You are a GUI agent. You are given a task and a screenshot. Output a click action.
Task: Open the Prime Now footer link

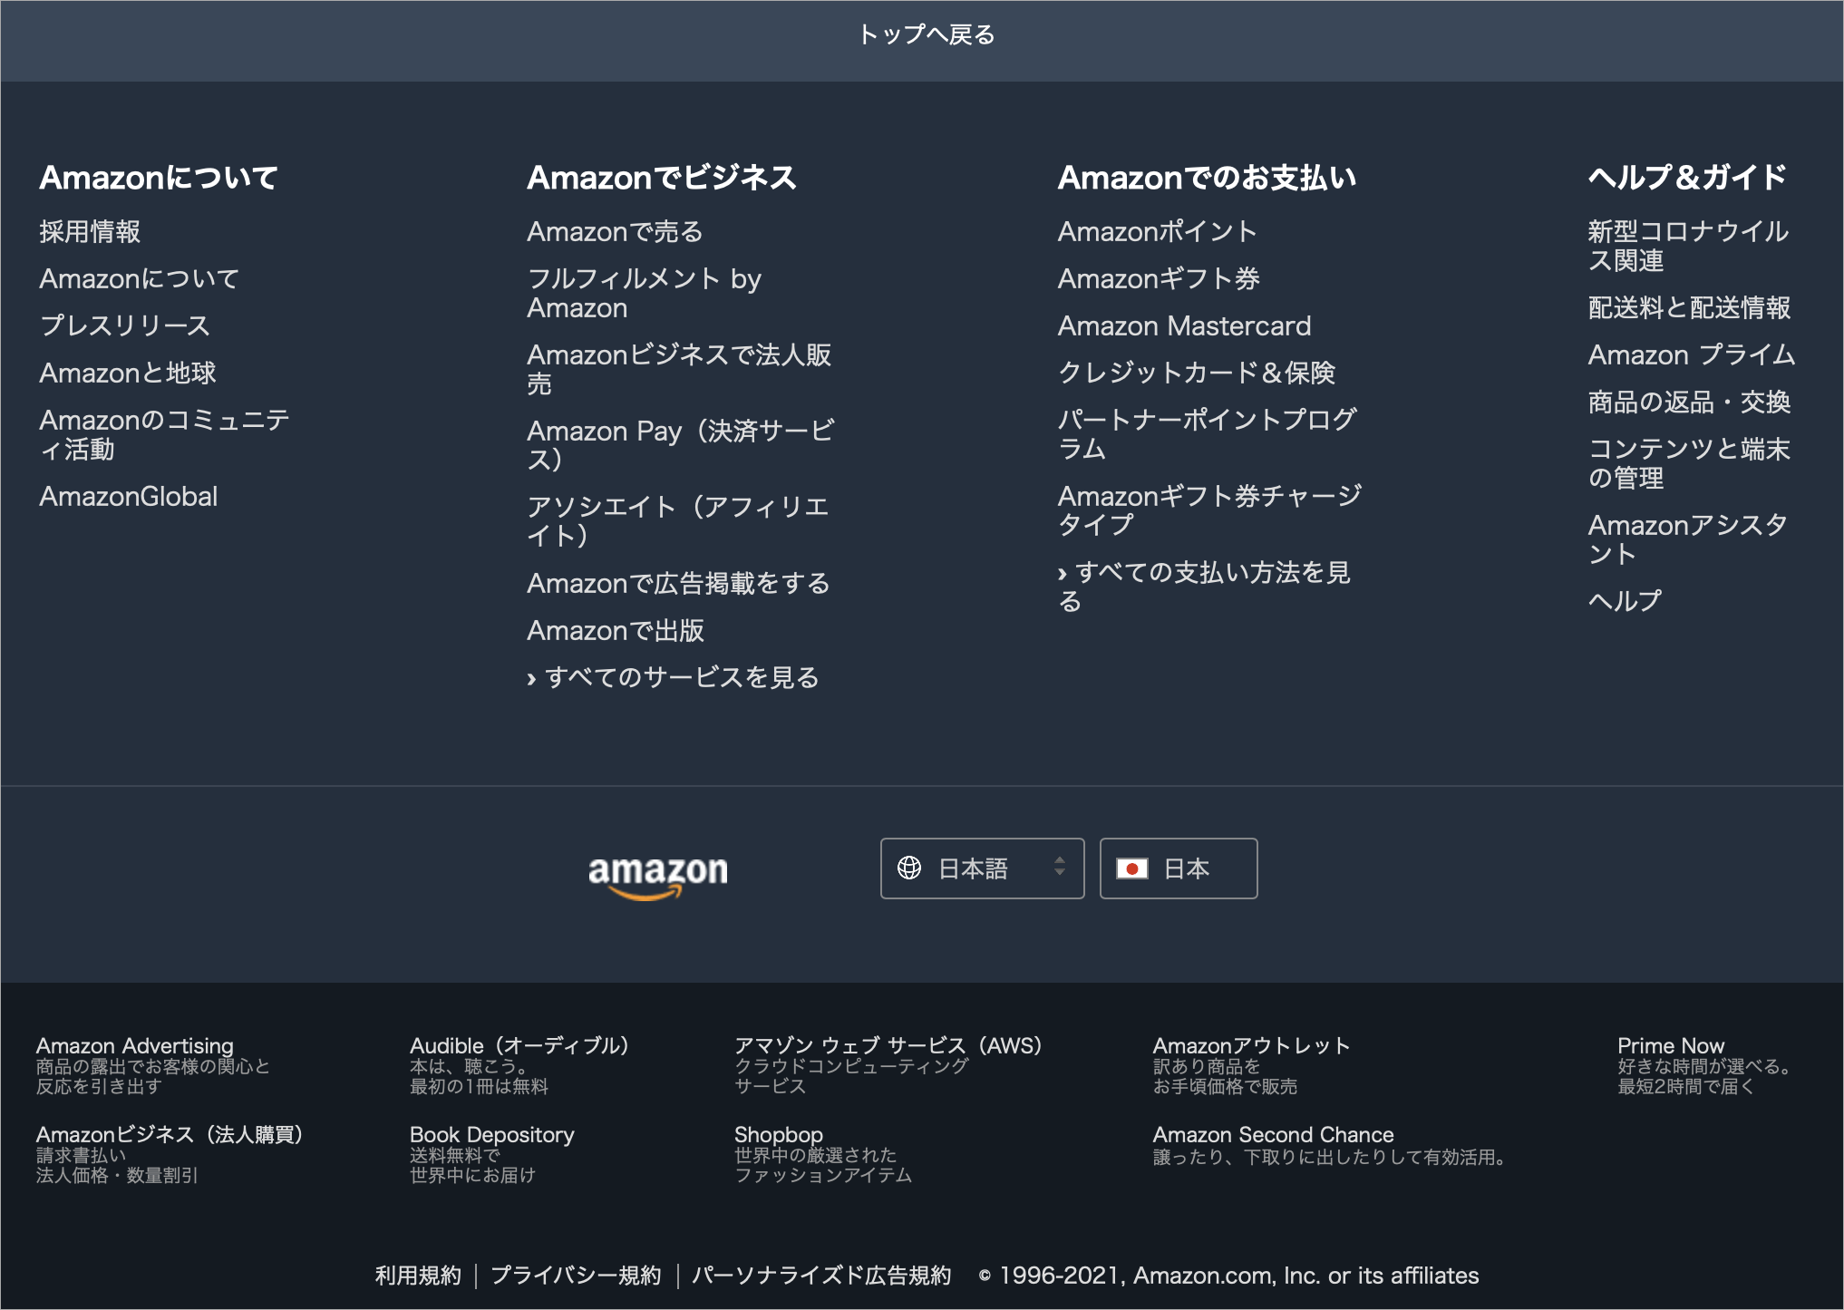(1672, 1046)
